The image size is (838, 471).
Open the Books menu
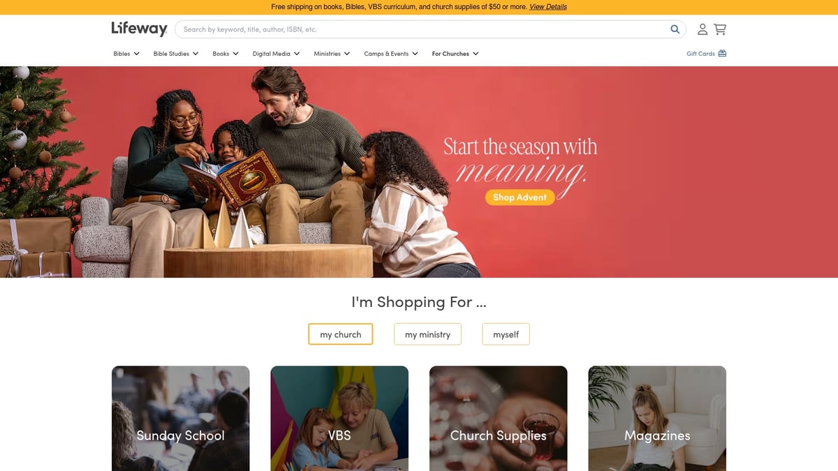(226, 54)
